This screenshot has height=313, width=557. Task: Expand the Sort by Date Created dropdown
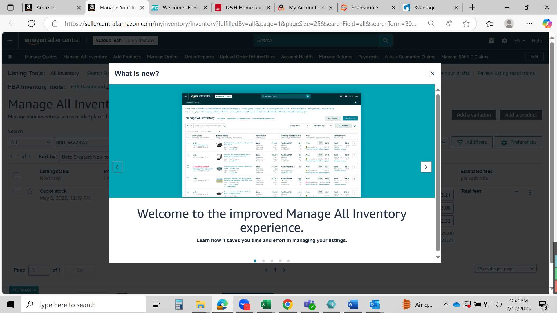click(84, 157)
